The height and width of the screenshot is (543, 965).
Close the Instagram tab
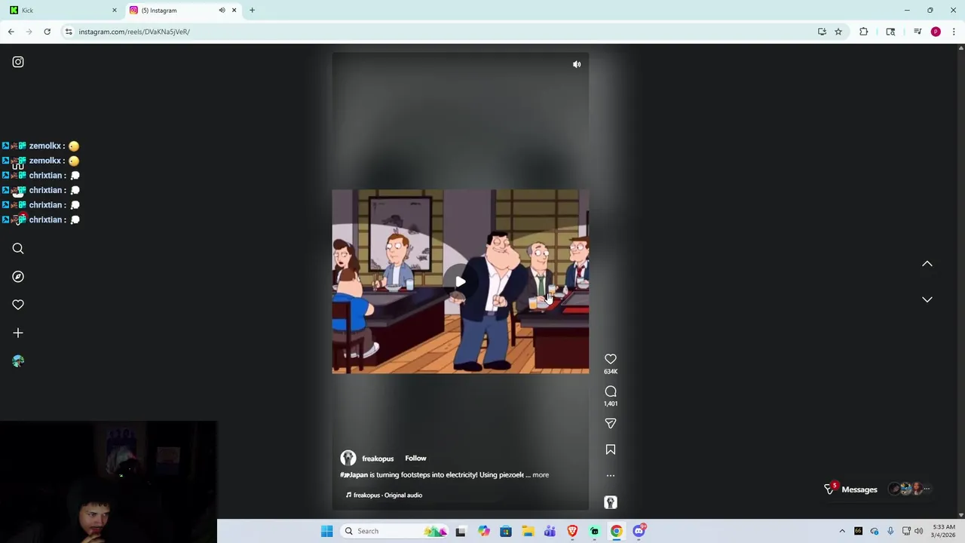[x=234, y=10]
